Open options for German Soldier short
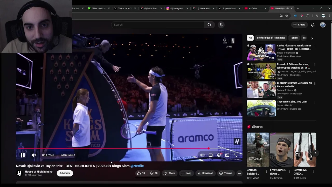 click(266, 171)
